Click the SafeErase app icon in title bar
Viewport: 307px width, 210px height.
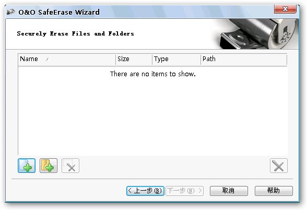click(x=11, y=12)
